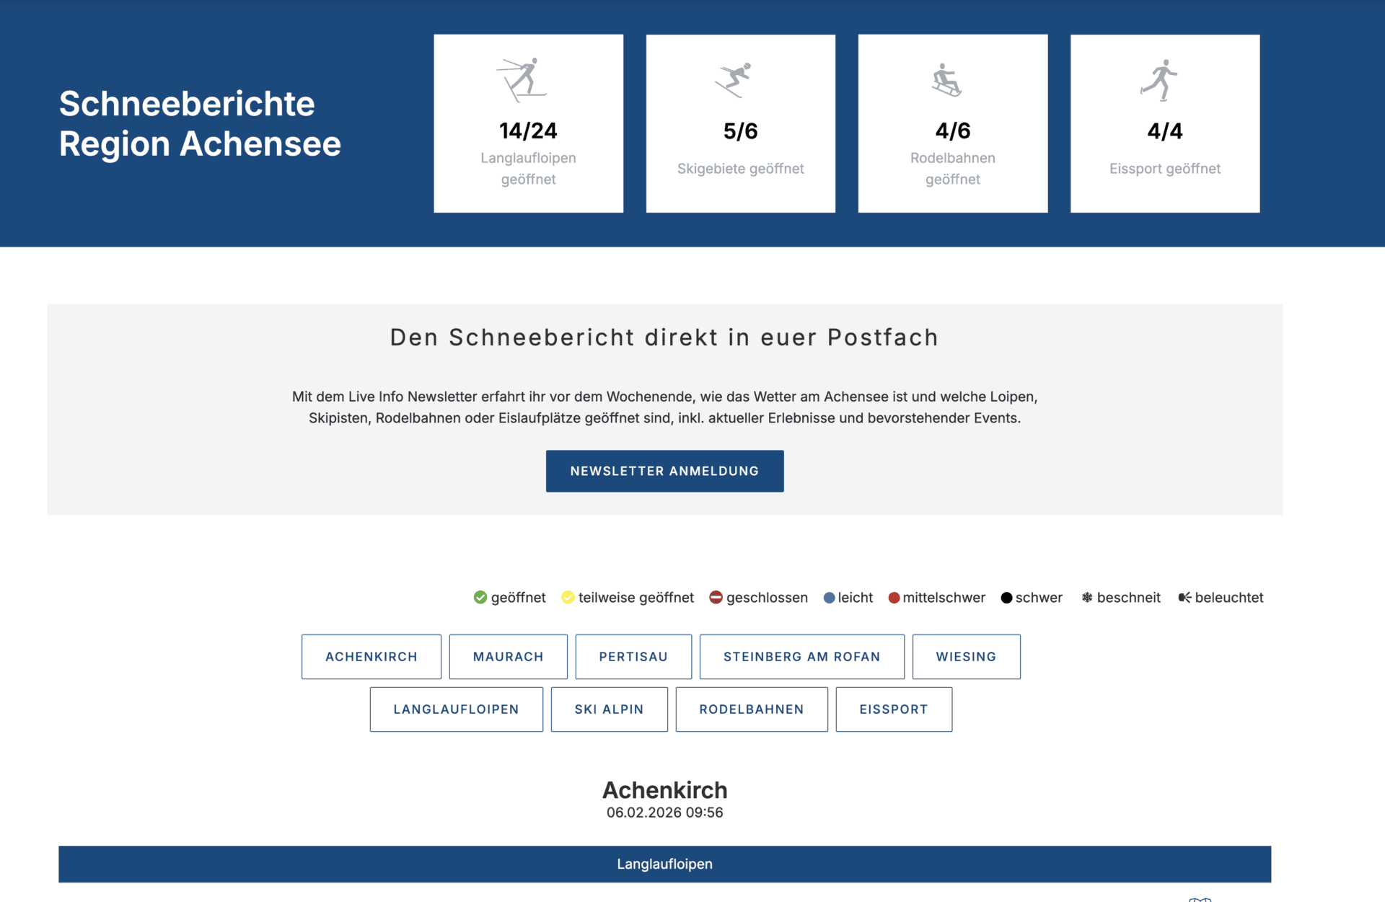Click the blue leicht difficulty dot
The image size is (1385, 902).
tap(829, 598)
